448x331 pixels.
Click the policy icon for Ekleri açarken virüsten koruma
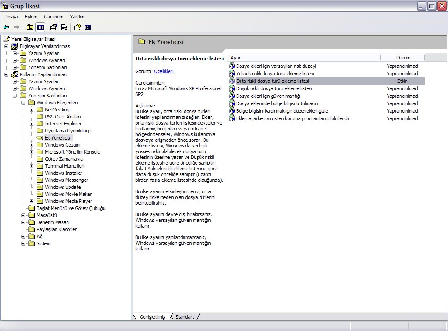tap(232, 118)
